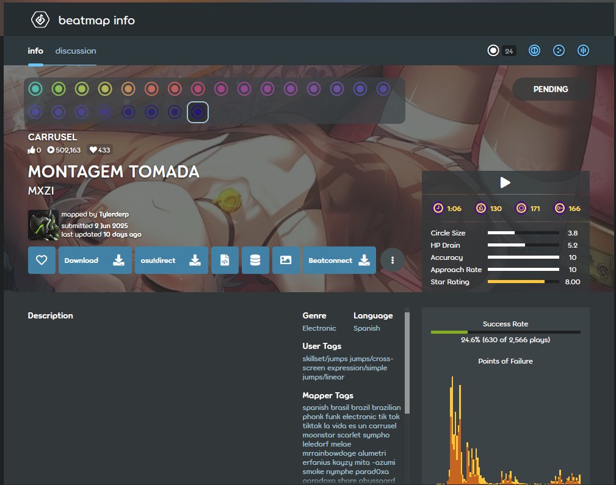Click the circle count icon beside 171
Image resolution: width=616 pixels, height=485 pixels.
pos(521,208)
